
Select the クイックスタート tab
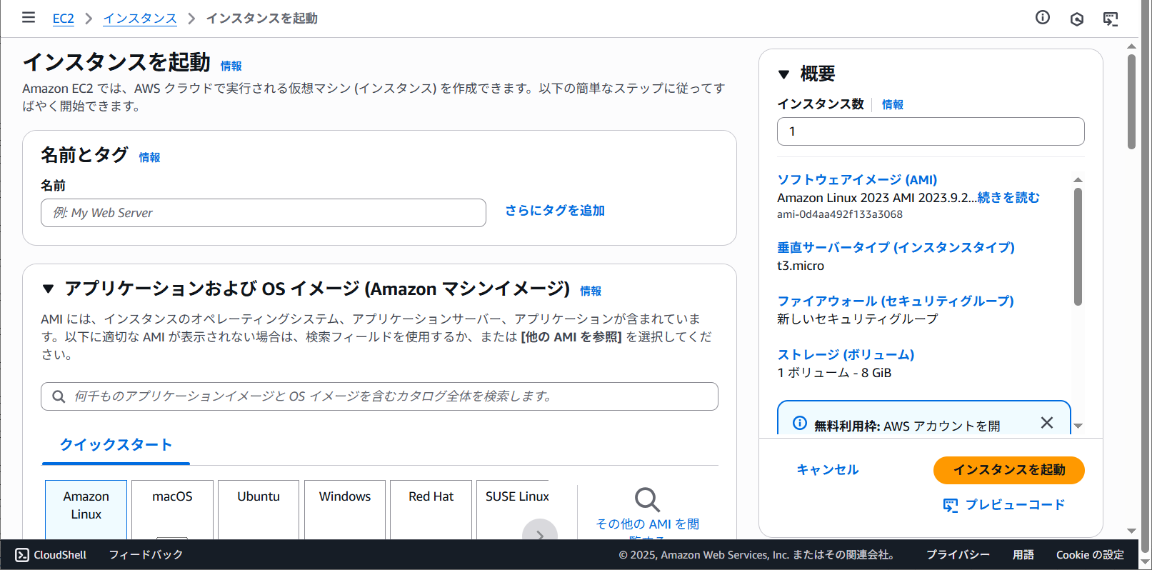[116, 445]
